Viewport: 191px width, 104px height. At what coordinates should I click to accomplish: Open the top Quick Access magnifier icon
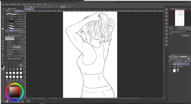(166, 9)
